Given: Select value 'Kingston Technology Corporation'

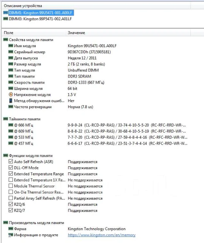Looking at the screenshot, I should (x=97, y=229).
